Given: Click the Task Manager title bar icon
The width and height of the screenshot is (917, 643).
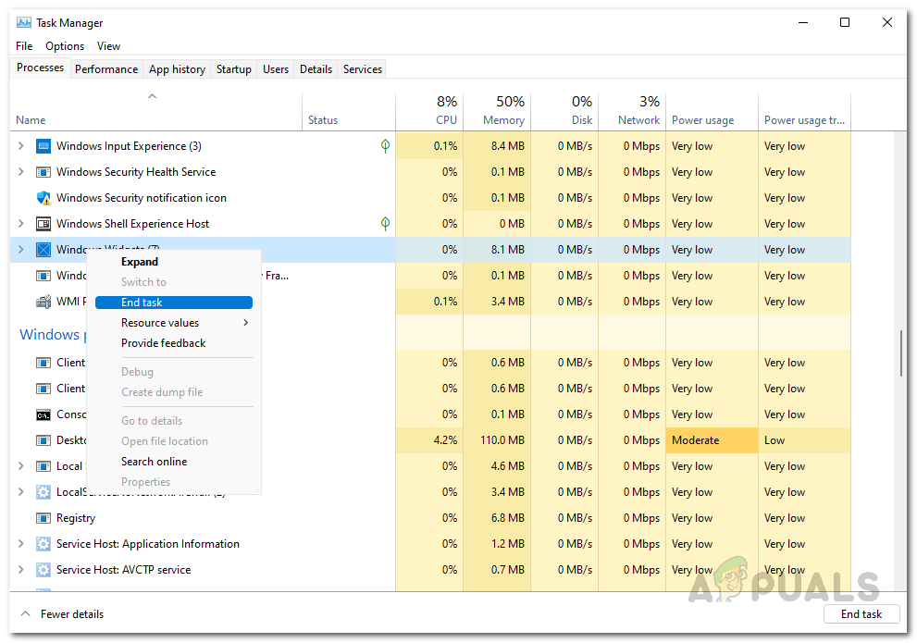Looking at the screenshot, I should (x=23, y=22).
